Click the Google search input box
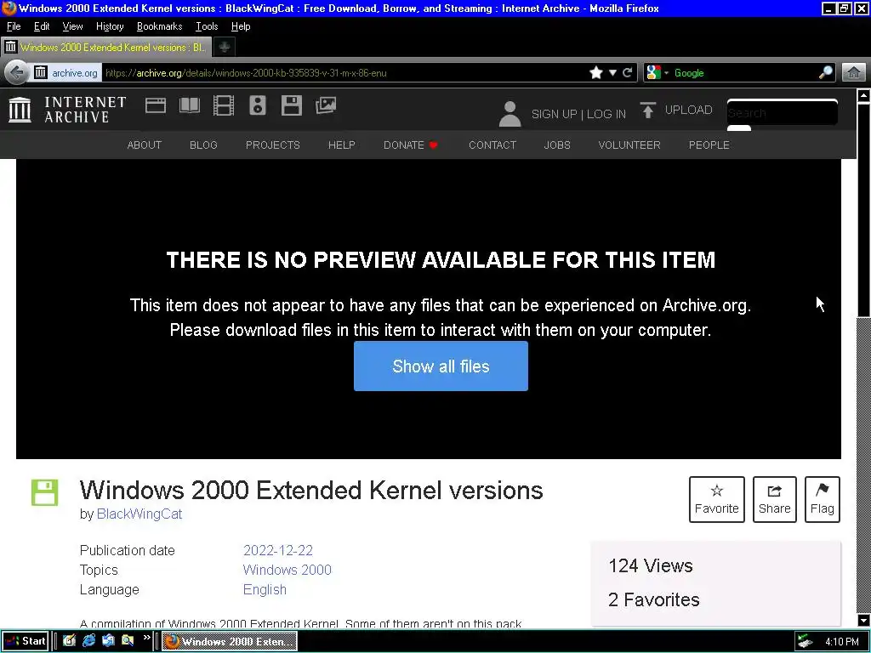871x653 pixels. pos(744,73)
